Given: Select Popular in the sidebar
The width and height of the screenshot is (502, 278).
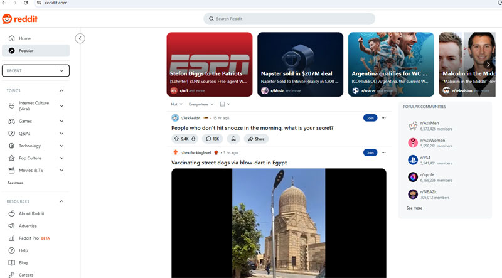Looking at the screenshot, I should pos(36,51).
